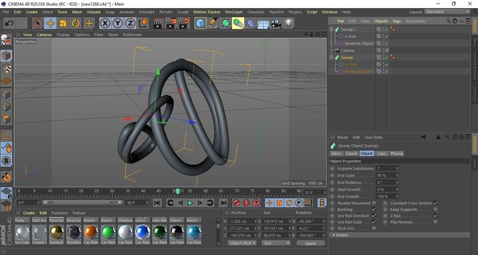Select the orange Nukei material swatch
The width and height of the screenshot is (478, 255).
[90, 232]
